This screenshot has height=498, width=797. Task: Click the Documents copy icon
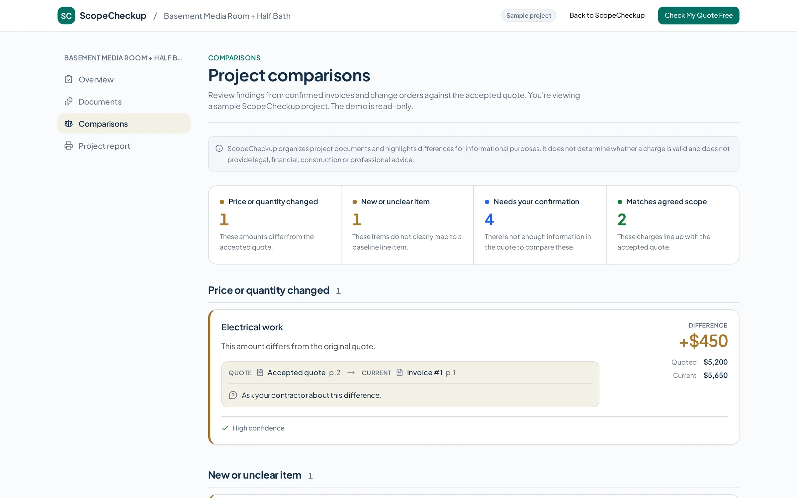69,102
